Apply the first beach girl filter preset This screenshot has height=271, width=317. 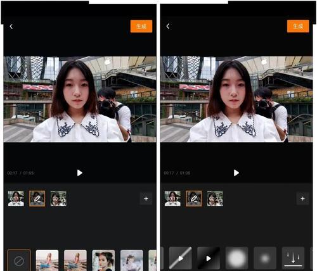click(x=47, y=260)
